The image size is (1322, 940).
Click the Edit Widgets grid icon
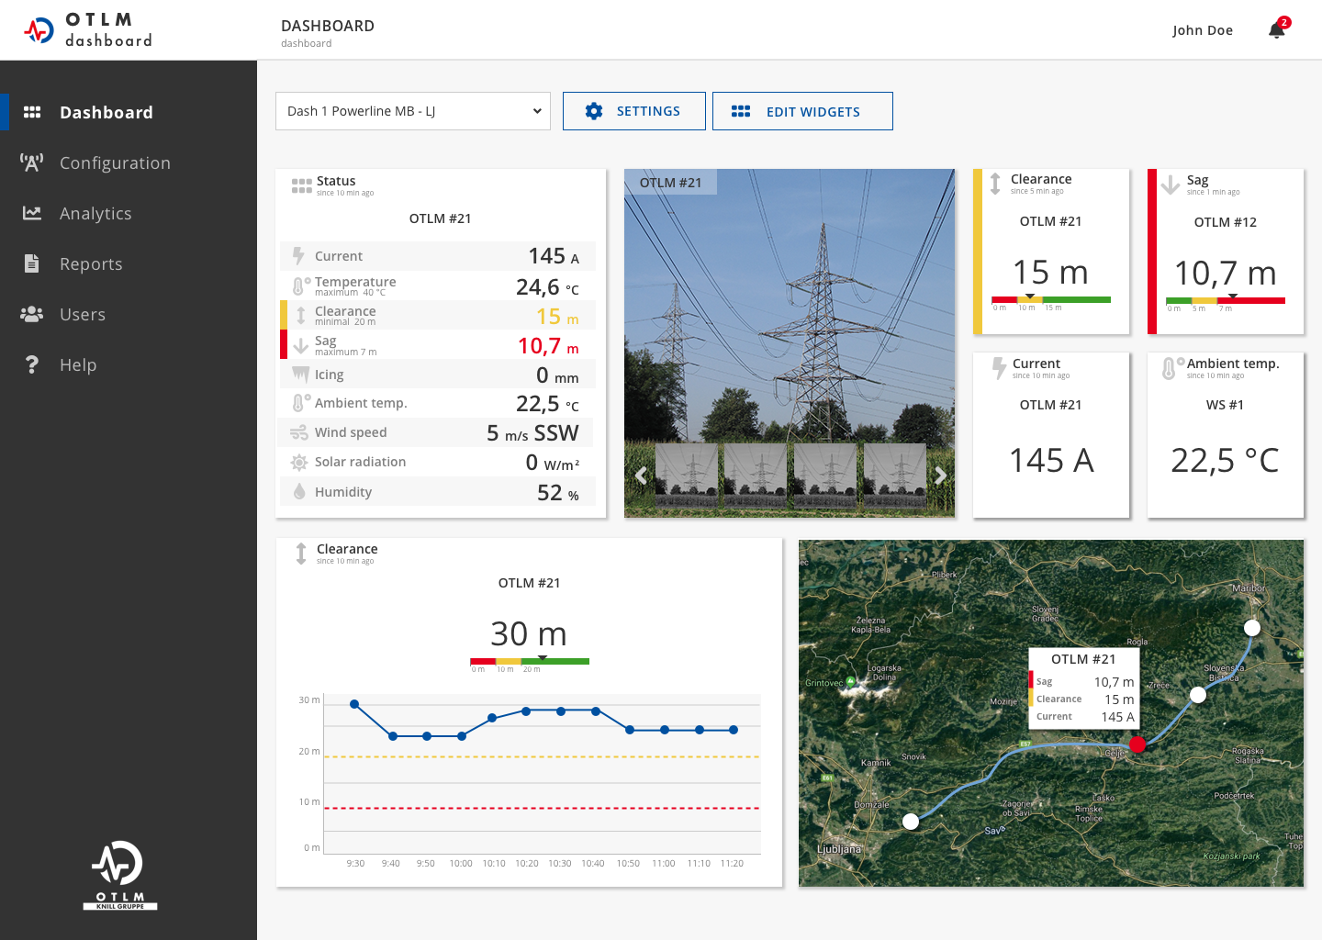click(x=741, y=111)
